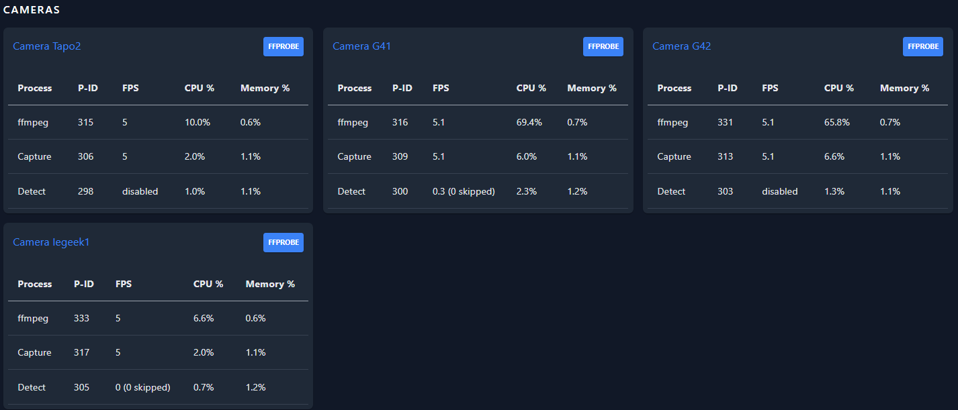Click the CAMERAS section heading
Screen dimensions: 958x410
(32, 9)
